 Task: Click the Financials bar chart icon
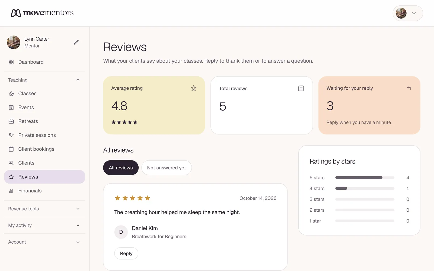pos(11,191)
